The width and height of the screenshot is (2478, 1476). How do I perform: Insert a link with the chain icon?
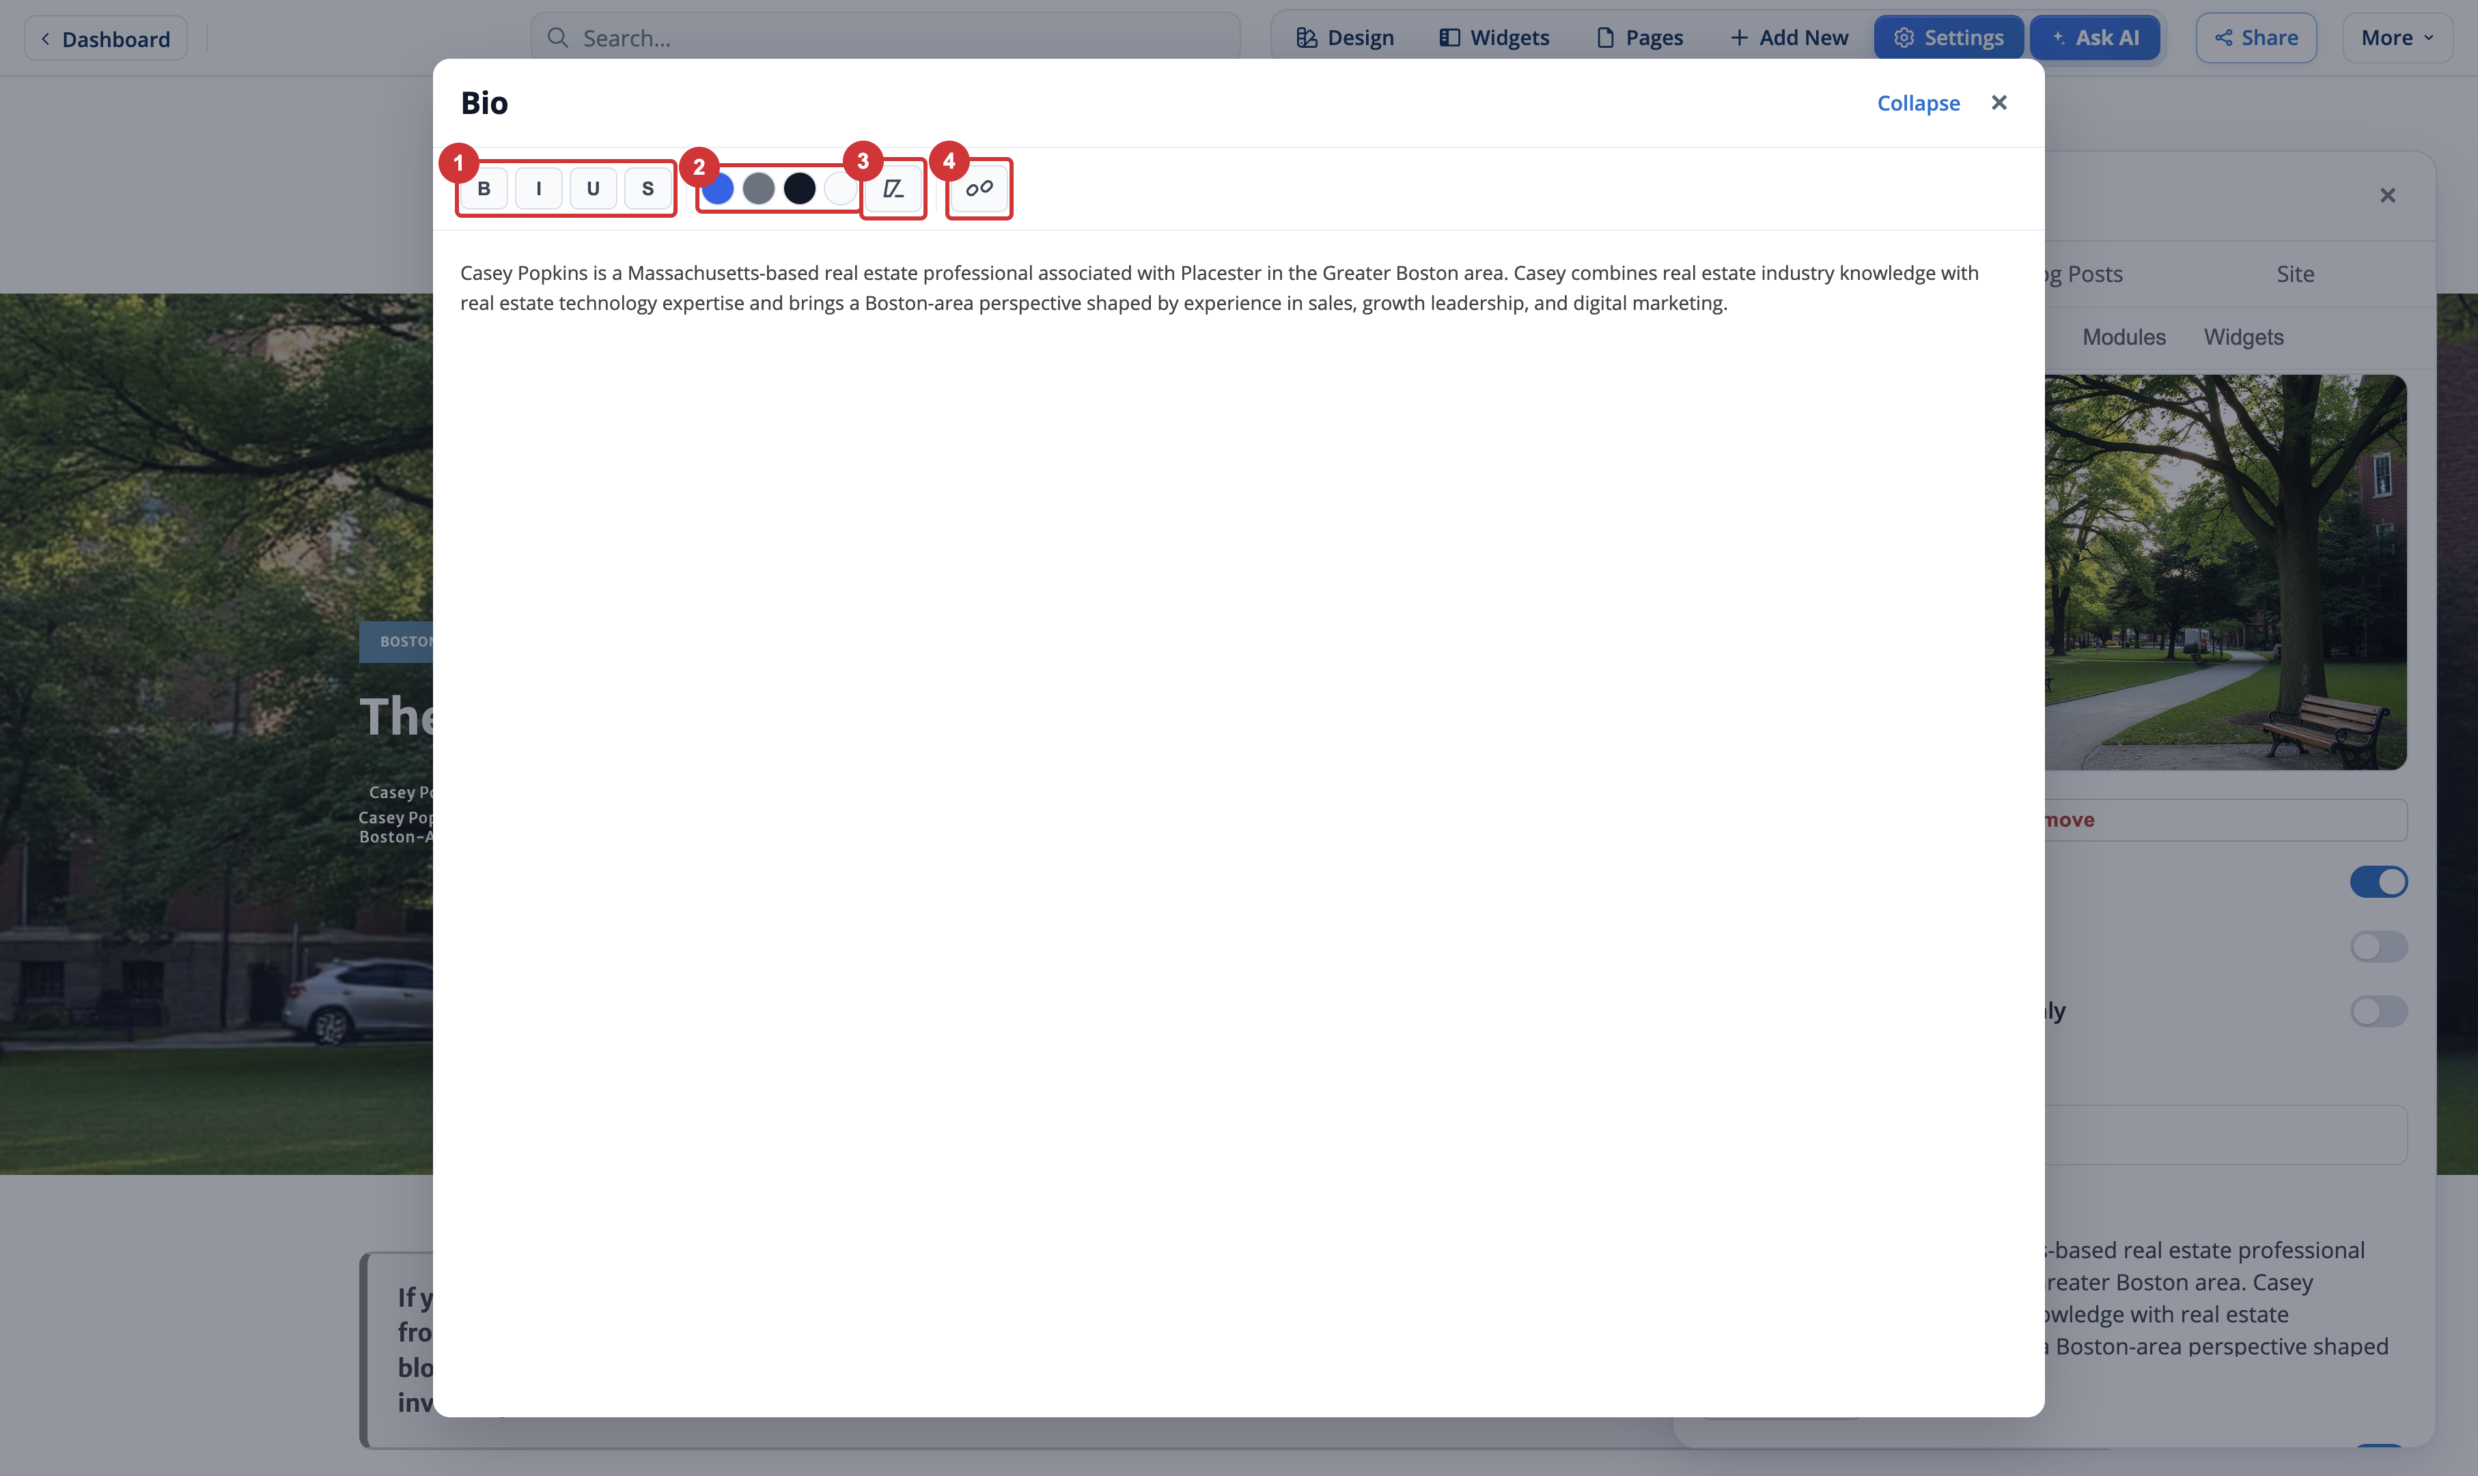click(979, 189)
